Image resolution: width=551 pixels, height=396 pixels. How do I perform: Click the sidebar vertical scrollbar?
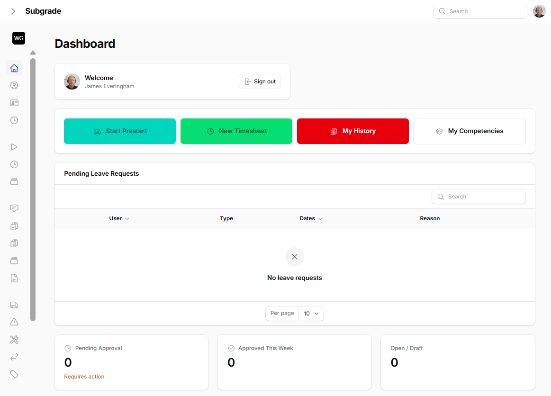[x=33, y=189]
